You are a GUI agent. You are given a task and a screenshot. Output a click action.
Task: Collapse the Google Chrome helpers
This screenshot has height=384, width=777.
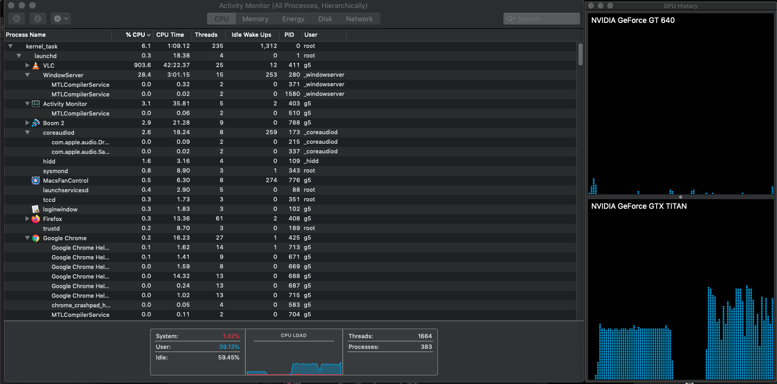pyautogui.click(x=28, y=238)
